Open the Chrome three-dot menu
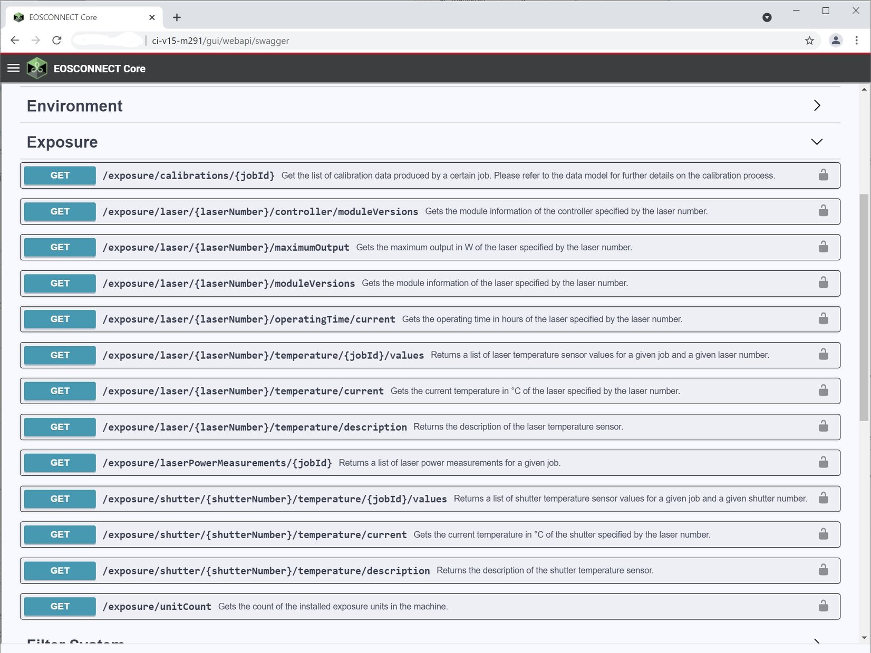Image resolution: width=871 pixels, height=653 pixels. (x=856, y=40)
